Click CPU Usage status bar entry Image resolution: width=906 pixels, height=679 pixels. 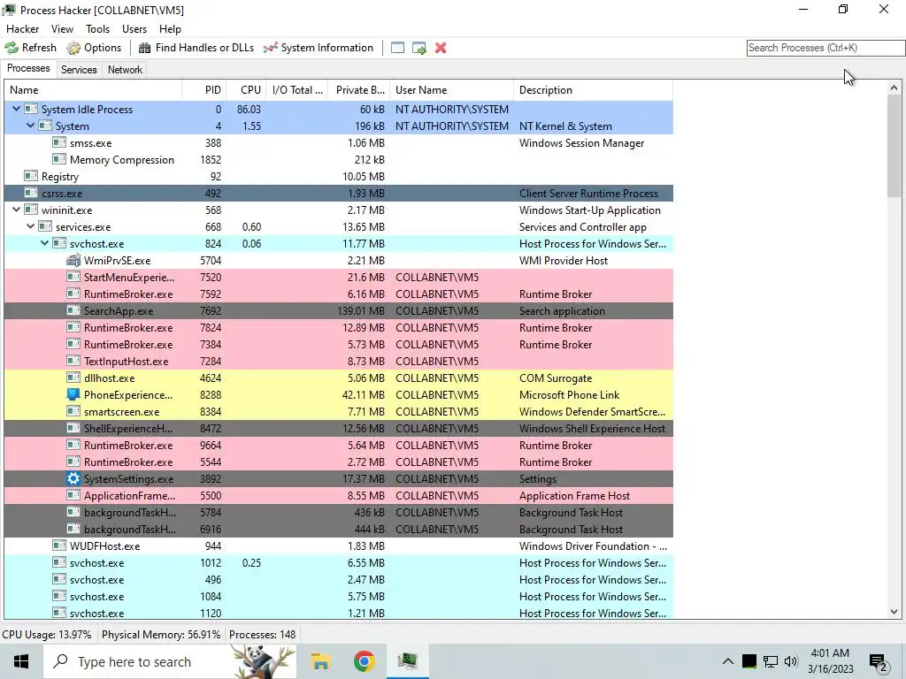tap(47, 635)
